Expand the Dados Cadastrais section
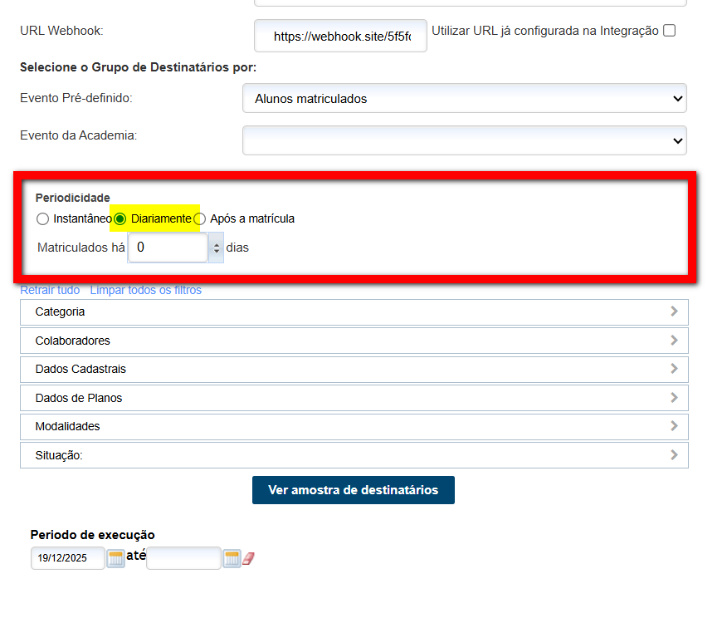727x618 pixels. [354, 369]
